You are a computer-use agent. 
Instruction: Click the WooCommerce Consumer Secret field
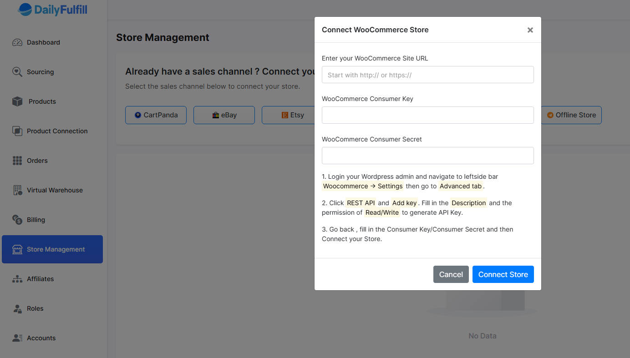click(427, 156)
